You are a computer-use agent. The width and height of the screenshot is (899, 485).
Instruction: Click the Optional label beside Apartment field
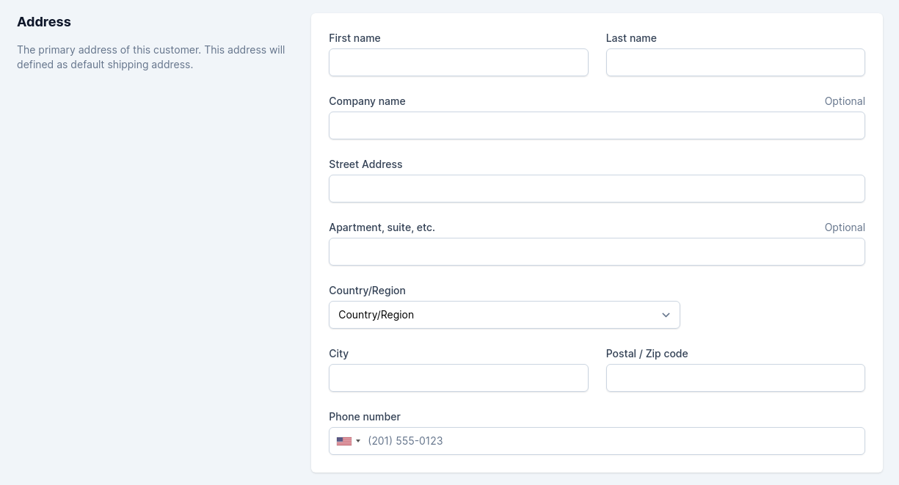844,227
